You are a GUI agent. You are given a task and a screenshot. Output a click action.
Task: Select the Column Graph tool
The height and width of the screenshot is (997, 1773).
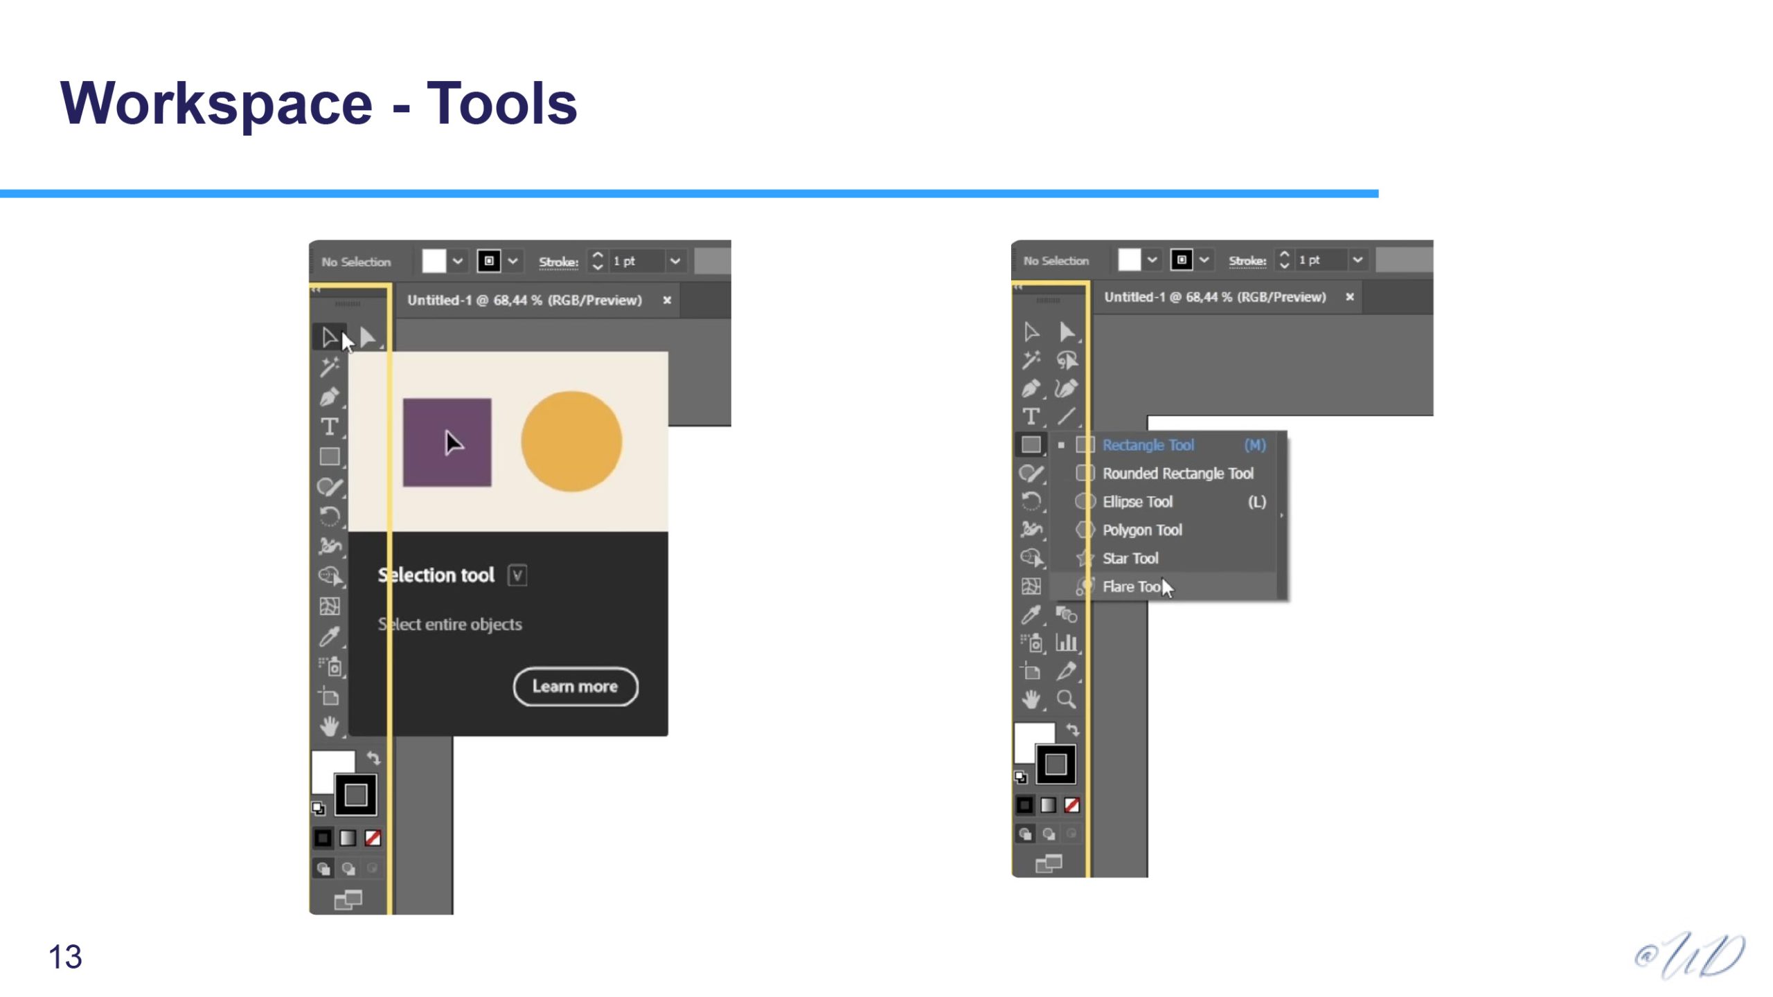click(x=1066, y=643)
